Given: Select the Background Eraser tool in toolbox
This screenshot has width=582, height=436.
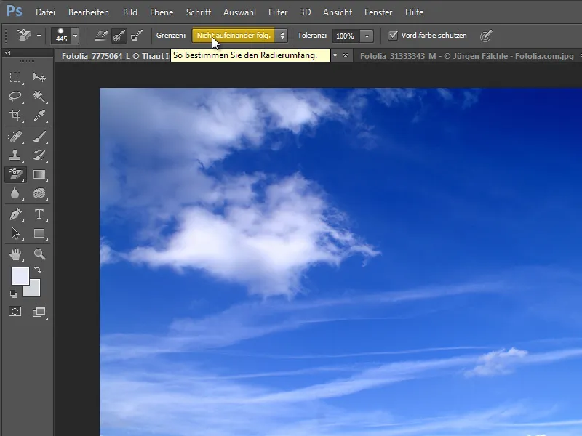Looking at the screenshot, I should point(15,174).
